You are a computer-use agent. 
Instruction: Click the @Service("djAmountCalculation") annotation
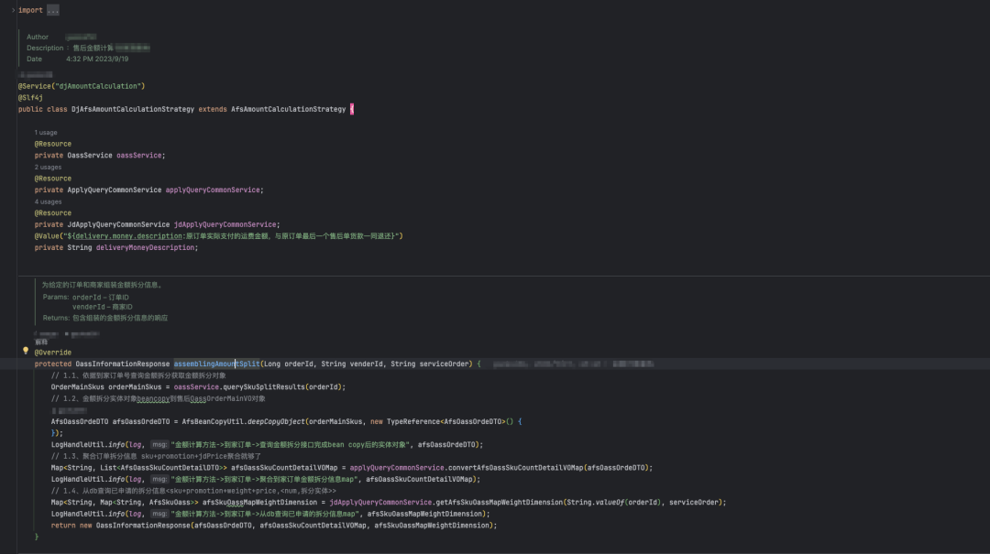[82, 86]
